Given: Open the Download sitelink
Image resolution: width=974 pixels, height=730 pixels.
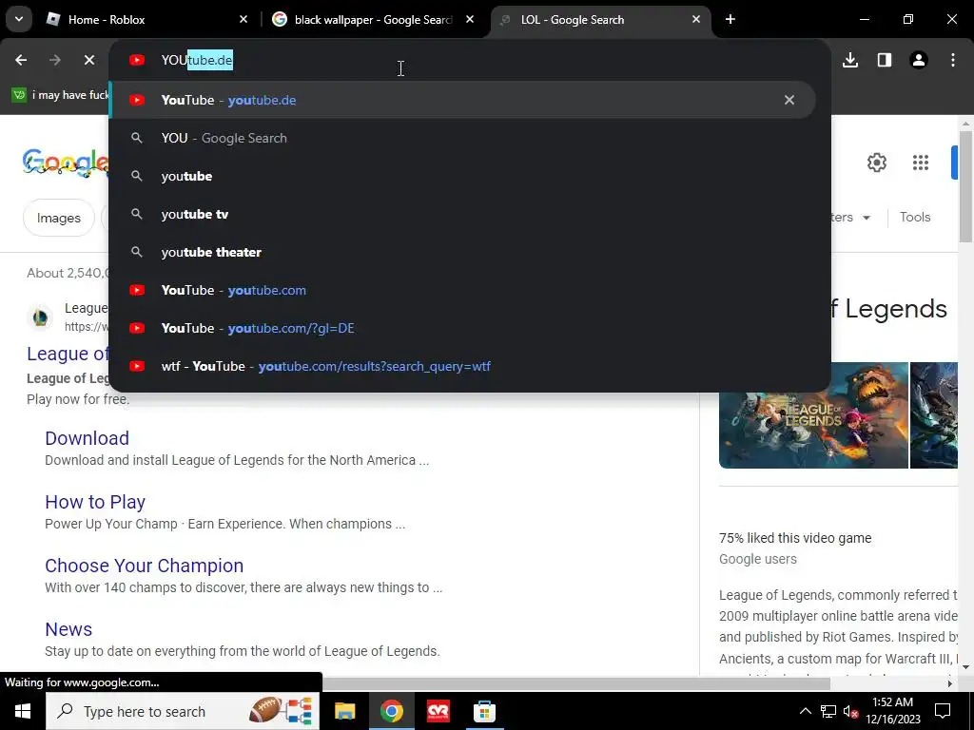Looking at the screenshot, I should click(87, 438).
